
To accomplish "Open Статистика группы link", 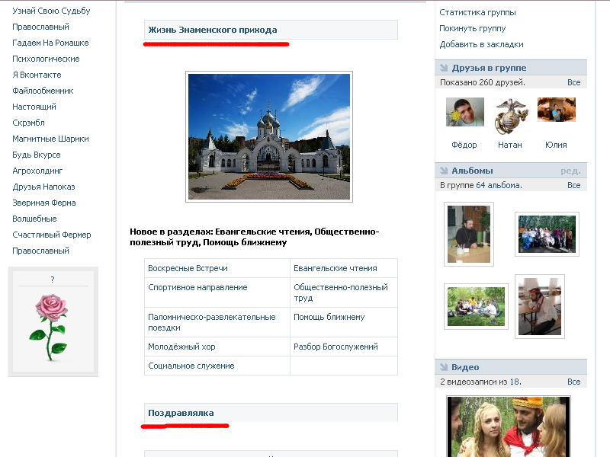I will 477,12.
